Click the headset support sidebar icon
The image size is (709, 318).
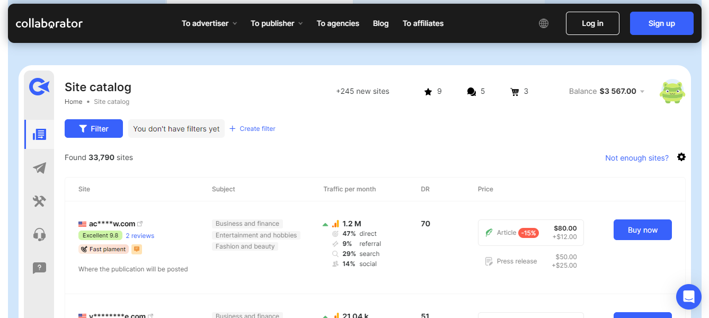[x=39, y=235]
